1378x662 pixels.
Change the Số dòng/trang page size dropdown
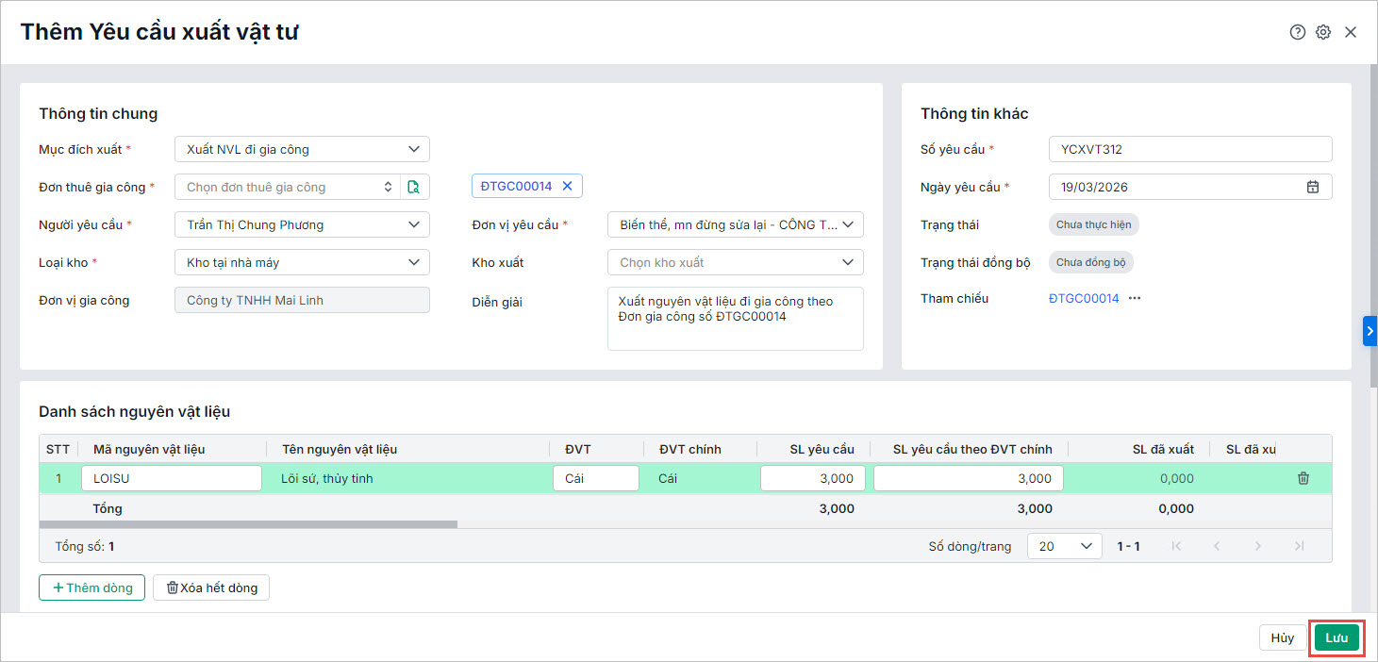(x=1065, y=546)
